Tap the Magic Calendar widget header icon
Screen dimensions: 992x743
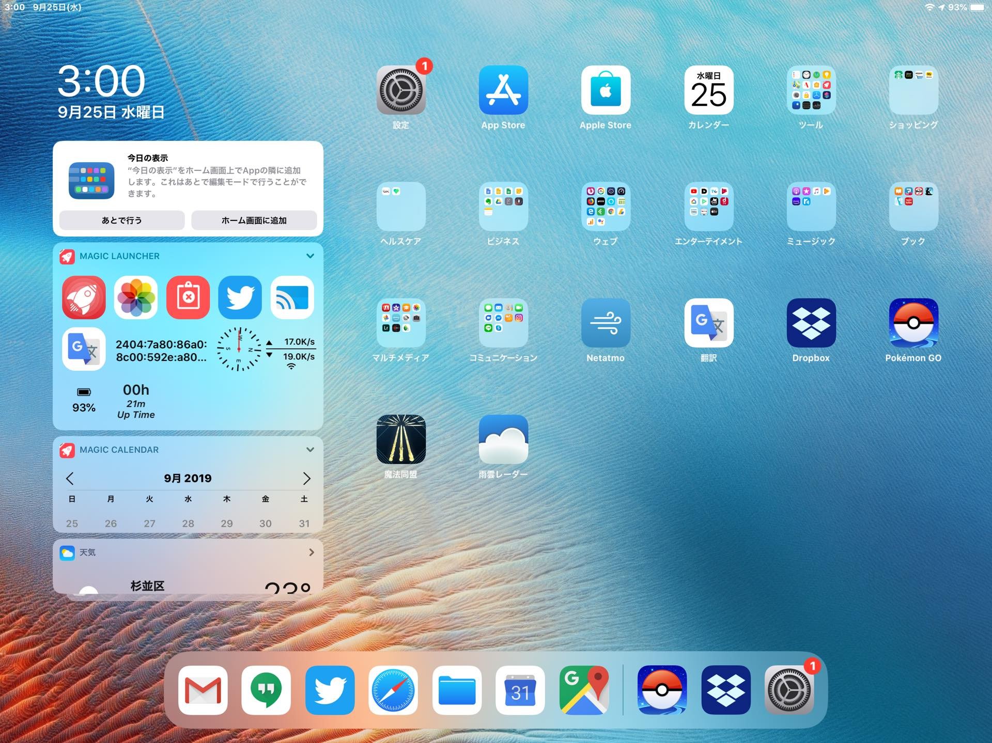tap(67, 450)
